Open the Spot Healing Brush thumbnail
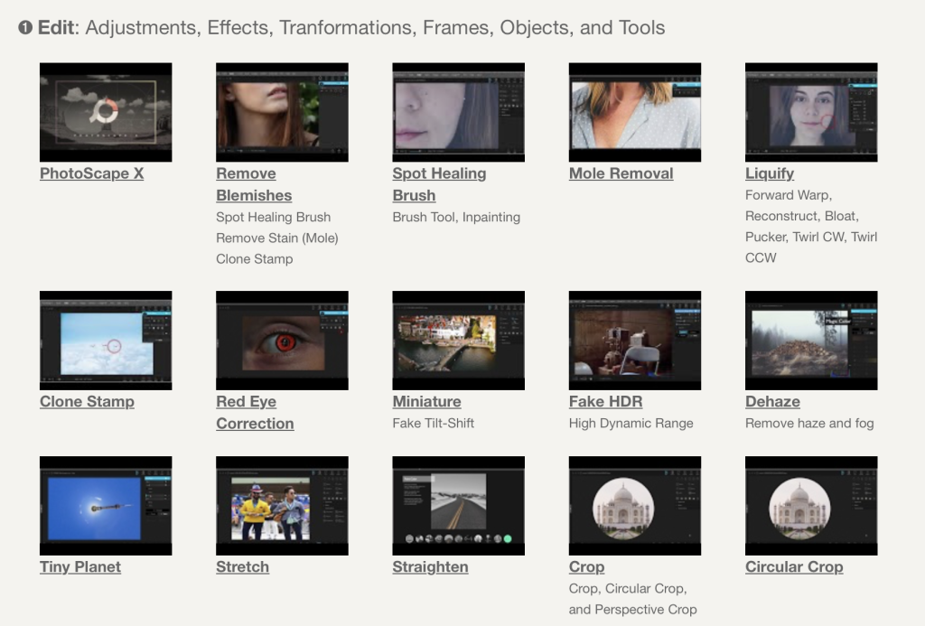 458,112
